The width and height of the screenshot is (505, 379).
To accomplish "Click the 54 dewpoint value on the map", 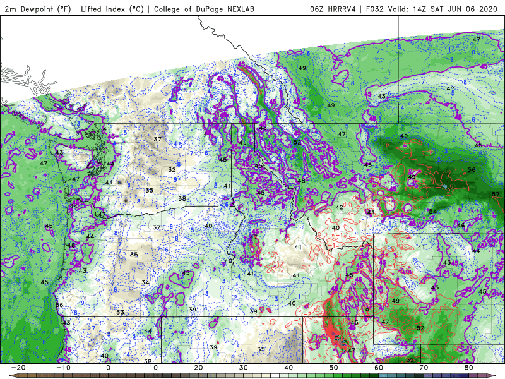I will click(432, 212).
